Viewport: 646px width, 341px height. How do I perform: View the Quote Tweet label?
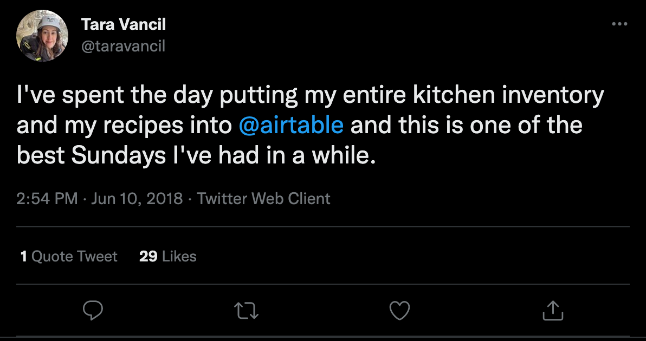point(75,256)
